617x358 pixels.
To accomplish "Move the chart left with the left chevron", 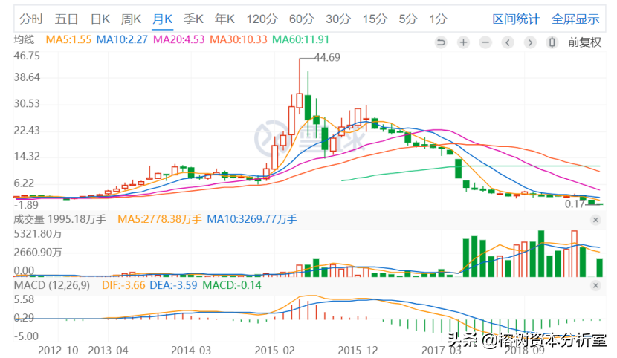I will [x=508, y=42].
